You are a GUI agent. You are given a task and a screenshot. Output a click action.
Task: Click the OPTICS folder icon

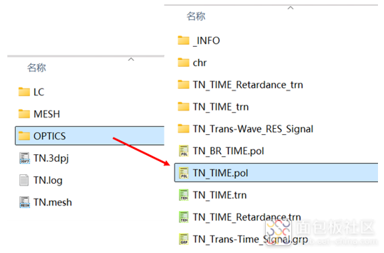24,136
